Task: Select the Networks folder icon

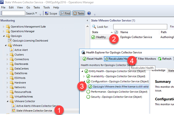Action: click(x=12, y=87)
